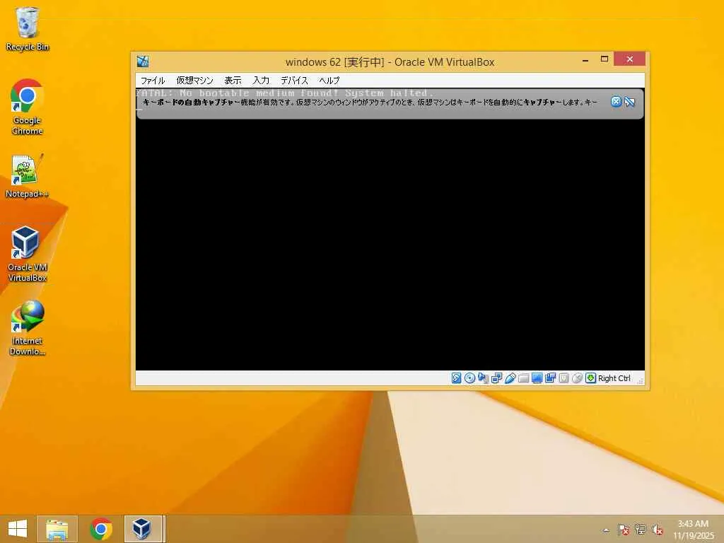Select the Google Chrome desktop shortcut

(28, 107)
